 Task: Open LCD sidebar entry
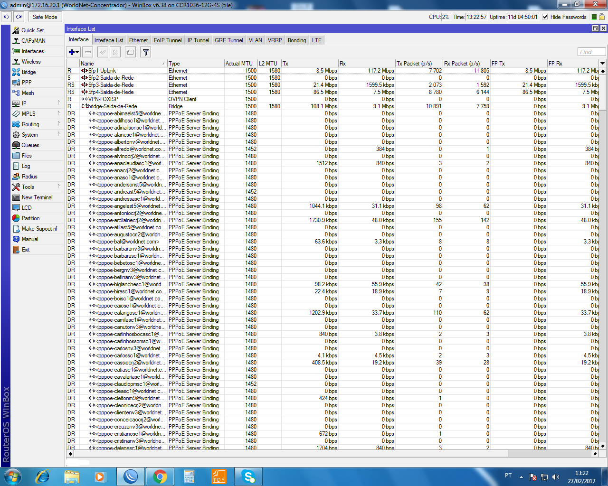click(27, 207)
